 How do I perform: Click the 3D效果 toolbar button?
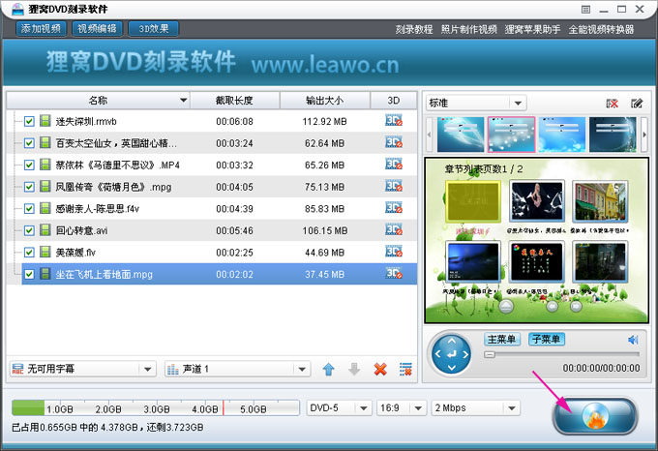pos(154,29)
